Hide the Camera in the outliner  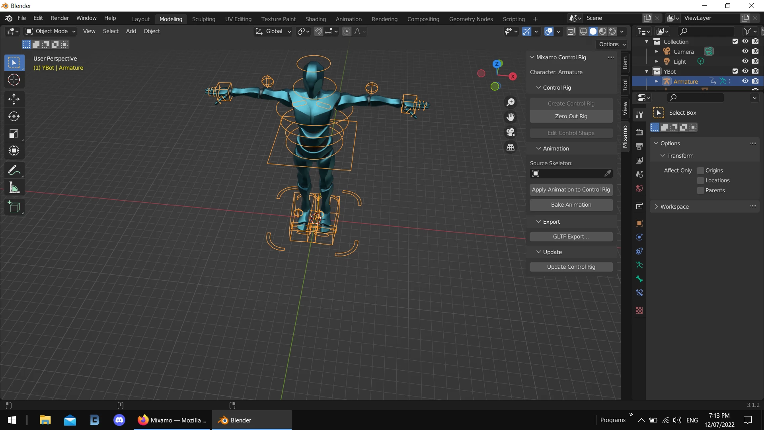(x=745, y=51)
